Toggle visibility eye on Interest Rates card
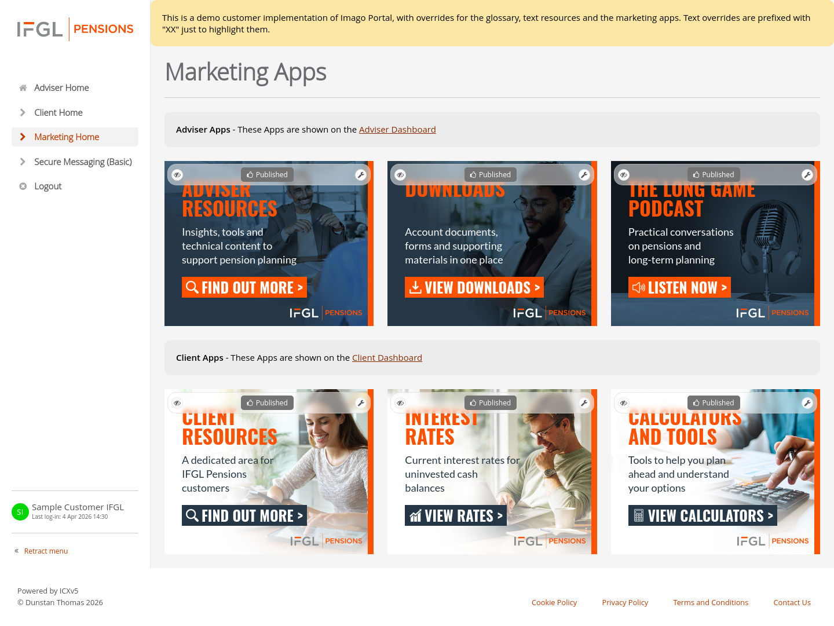This screenshot has height=626, width=834. click(x=400, y=403)
